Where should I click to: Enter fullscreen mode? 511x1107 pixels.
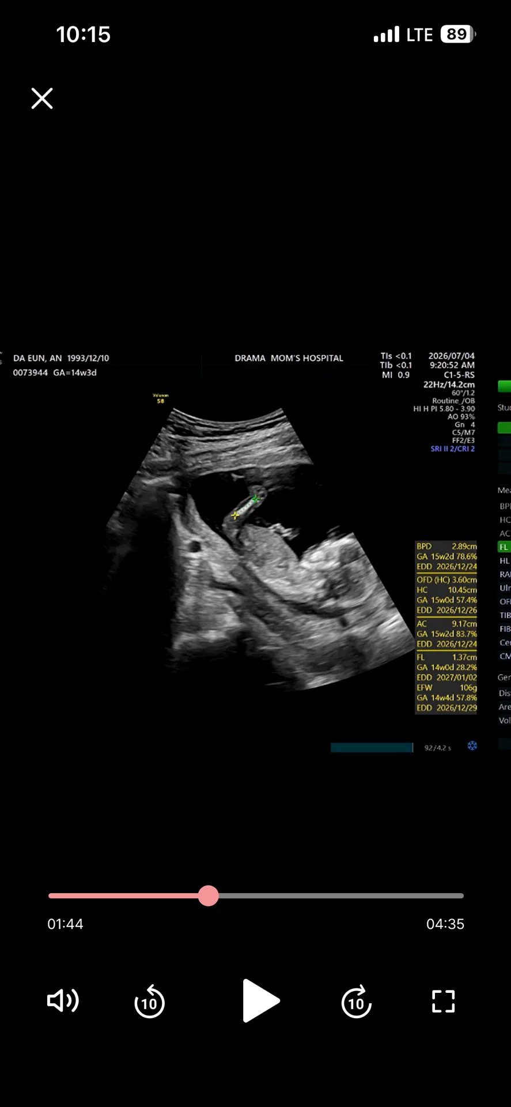(444, 1001)
